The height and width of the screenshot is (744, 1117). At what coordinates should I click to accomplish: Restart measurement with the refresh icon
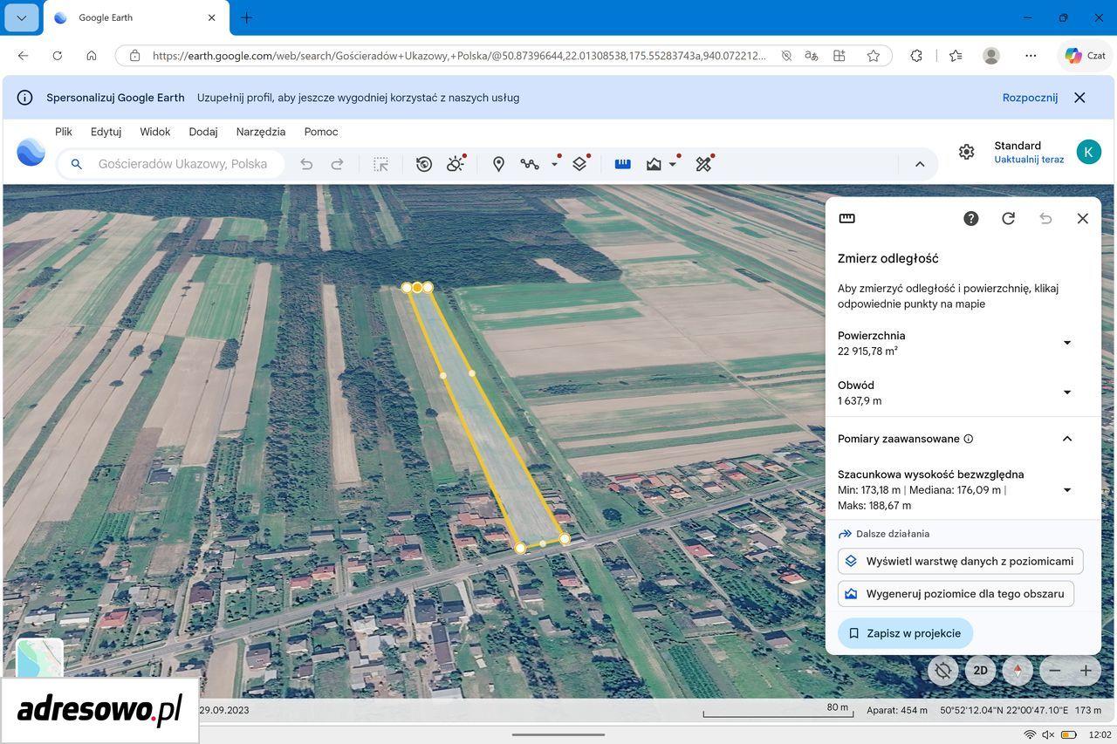click(x=1008, y=219)
